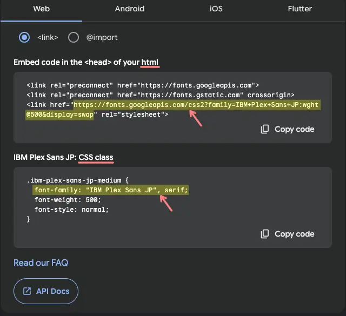This screenshot has height=316, width=346.
Task: Click Copy code label under embed link code
Action: (x=294, y=129)
